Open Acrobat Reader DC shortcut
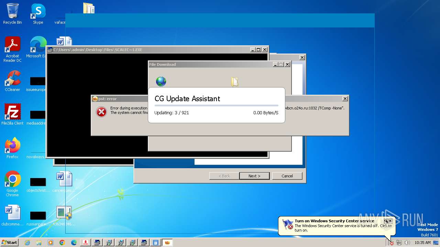This screenshot has height=247, width=440. 12,49
